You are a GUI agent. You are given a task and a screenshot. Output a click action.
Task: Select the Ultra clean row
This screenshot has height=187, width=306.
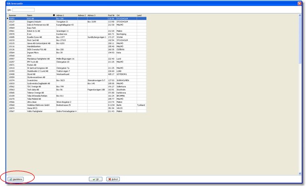click(77, 102)
